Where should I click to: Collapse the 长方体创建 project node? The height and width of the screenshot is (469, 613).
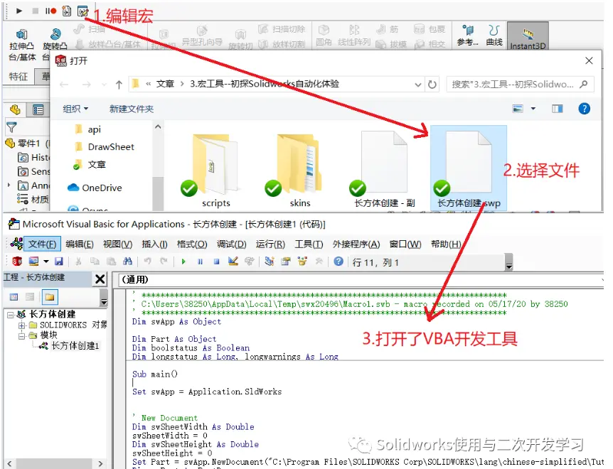click(11, 314)
